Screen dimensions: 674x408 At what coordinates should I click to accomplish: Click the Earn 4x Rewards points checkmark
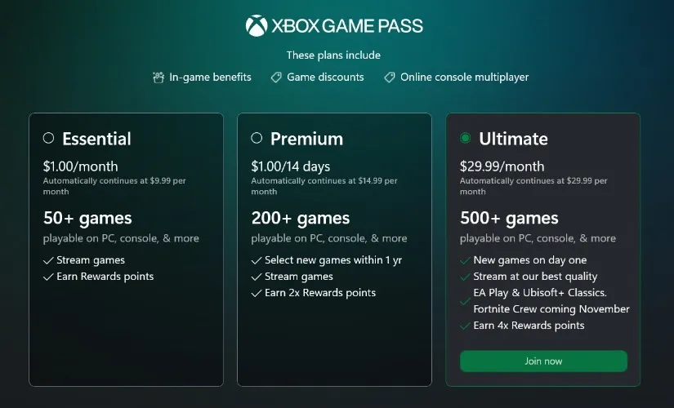[x=465, y=326]
